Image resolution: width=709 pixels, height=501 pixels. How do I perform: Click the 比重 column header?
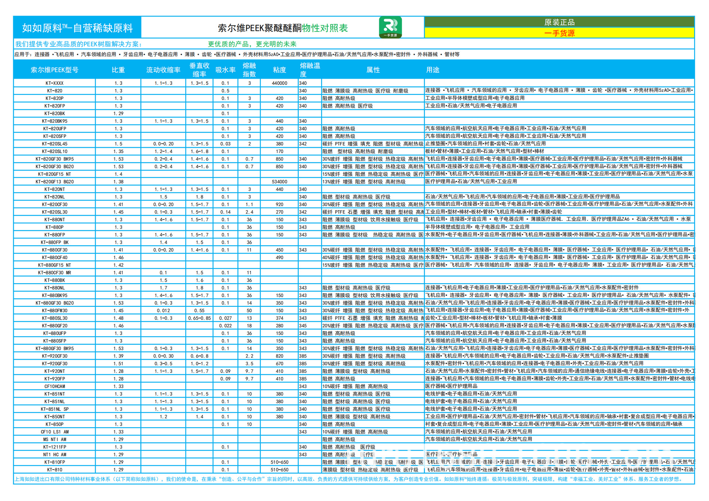(119, 70)
